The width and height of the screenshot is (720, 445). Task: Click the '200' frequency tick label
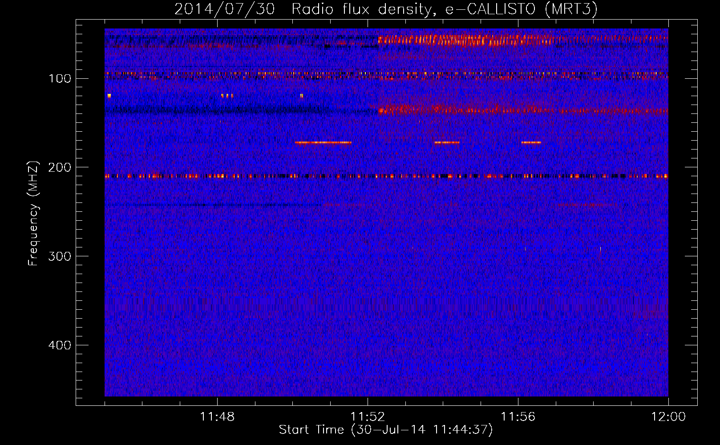(60, 168)
